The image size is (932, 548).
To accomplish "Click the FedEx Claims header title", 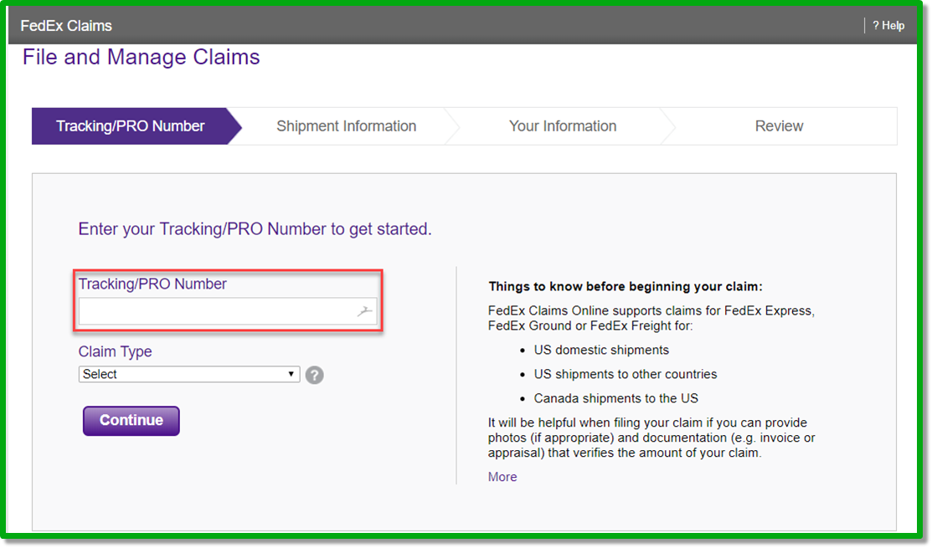I will pos(66,26).
